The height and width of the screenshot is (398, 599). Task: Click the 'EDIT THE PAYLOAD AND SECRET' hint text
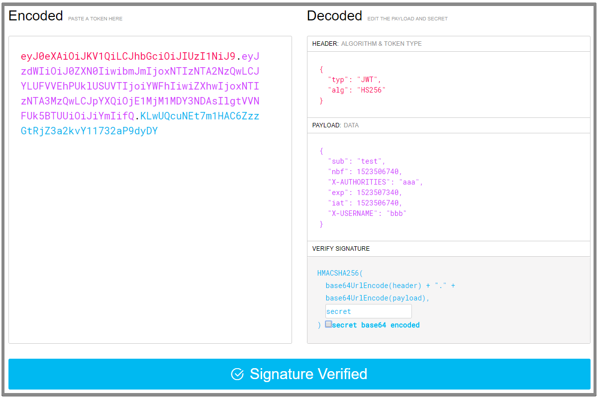[x=407, y=19]
